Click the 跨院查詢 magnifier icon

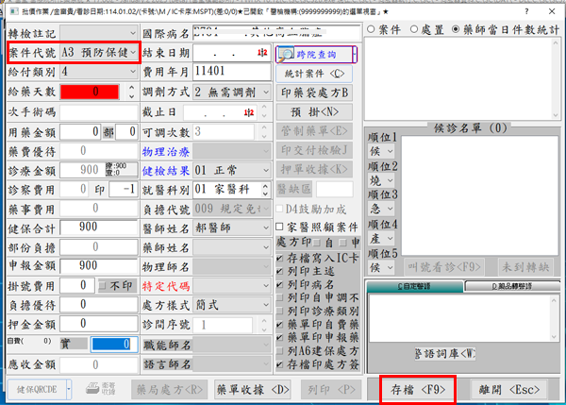[284, 54]
